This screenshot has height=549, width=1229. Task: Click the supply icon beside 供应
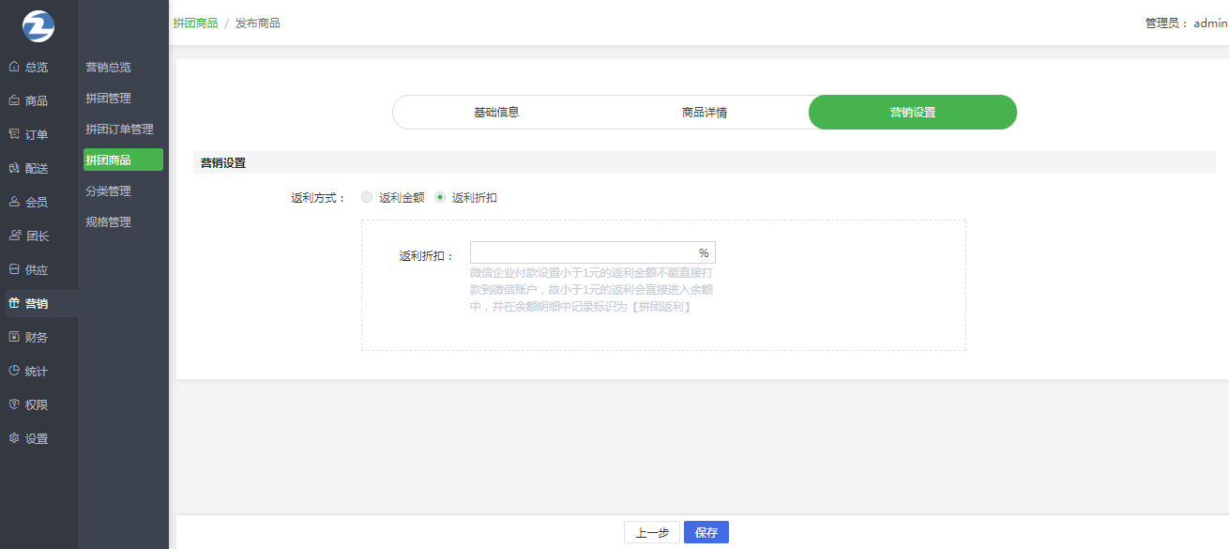(x=13, y=269)
